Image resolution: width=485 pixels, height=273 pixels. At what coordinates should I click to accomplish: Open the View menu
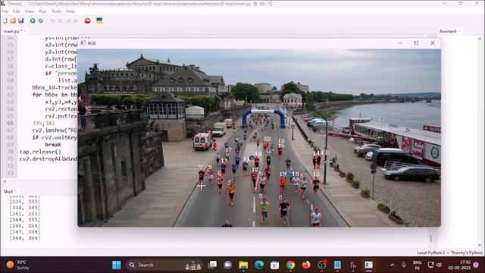tap(30, 11)
